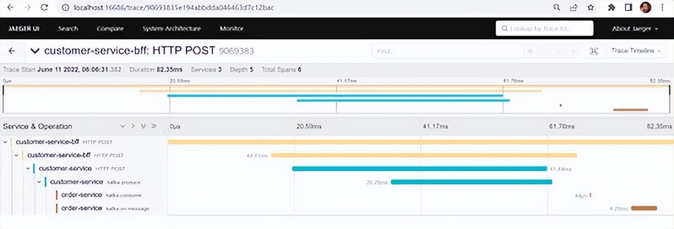
Task: Open the browser extensions puzzle icon
Action: click(x=612, y=7)
